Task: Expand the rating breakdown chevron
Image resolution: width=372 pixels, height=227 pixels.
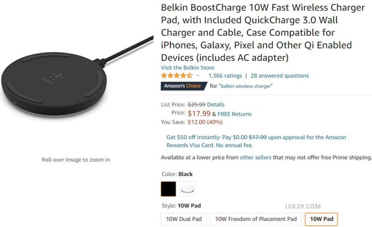Action: pos(198,75)
